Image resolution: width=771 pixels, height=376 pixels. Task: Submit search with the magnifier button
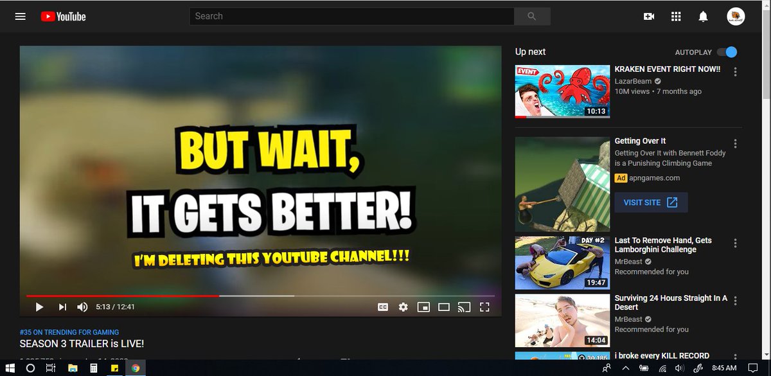point(532,16)
